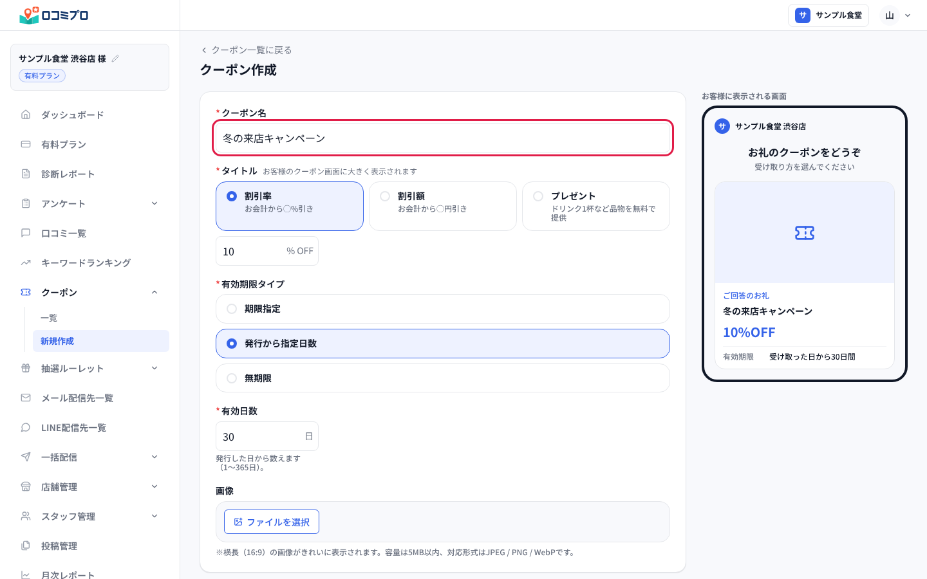Open the user account dropdown arrow

coord(908,15)
